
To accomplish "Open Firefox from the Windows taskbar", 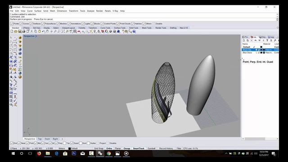I will pos(39,153).
